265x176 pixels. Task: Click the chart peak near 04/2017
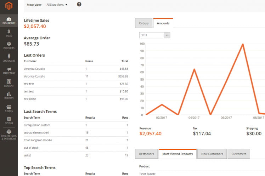pyautogui.click(x=194, y=69)
